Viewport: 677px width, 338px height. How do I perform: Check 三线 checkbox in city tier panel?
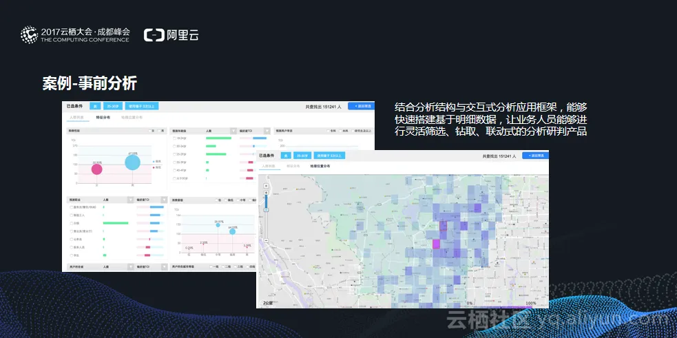(x=236, y=266)
